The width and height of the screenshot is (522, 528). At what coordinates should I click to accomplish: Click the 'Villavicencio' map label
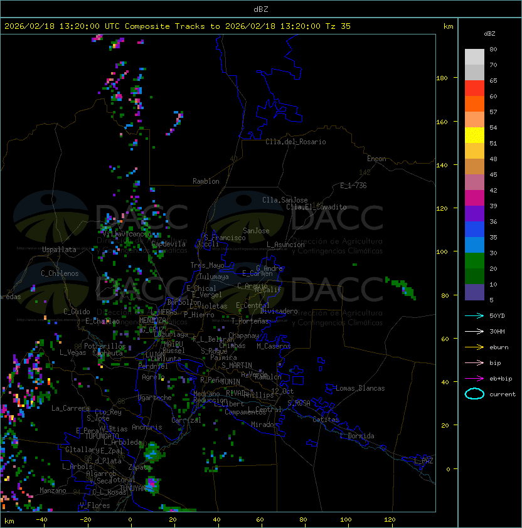[x=127, y=234]
